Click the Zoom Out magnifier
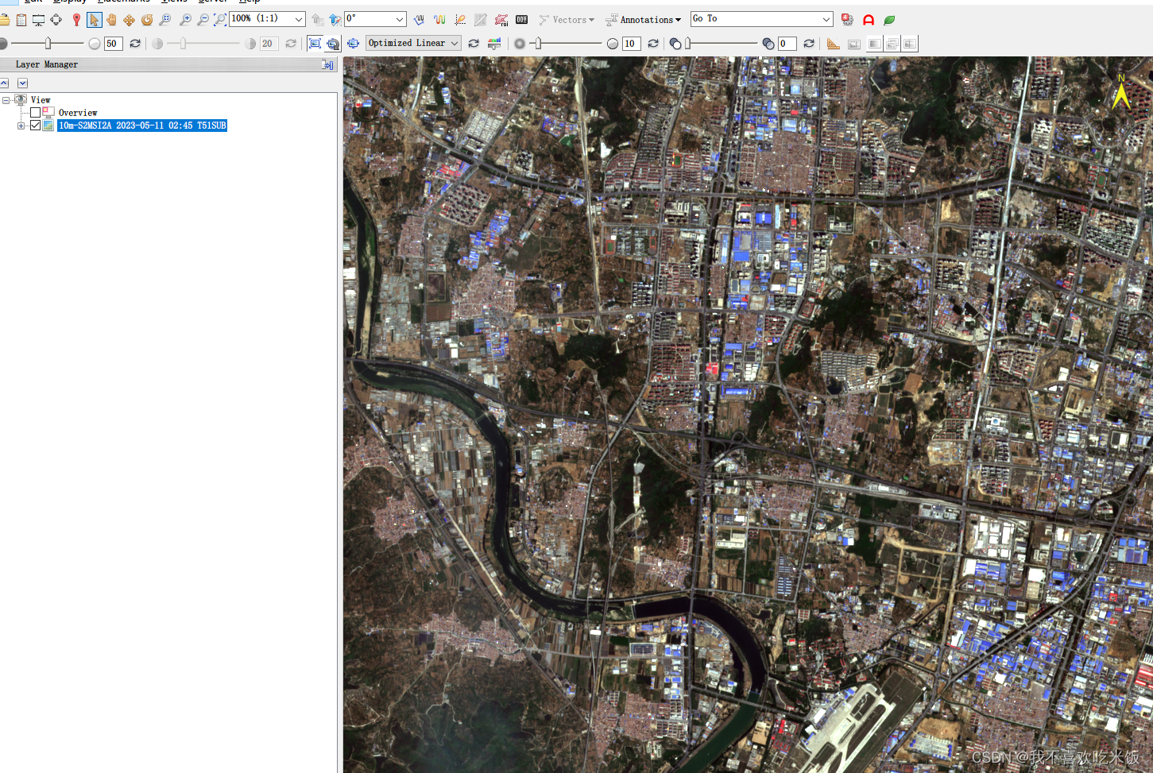 (203, 20)
